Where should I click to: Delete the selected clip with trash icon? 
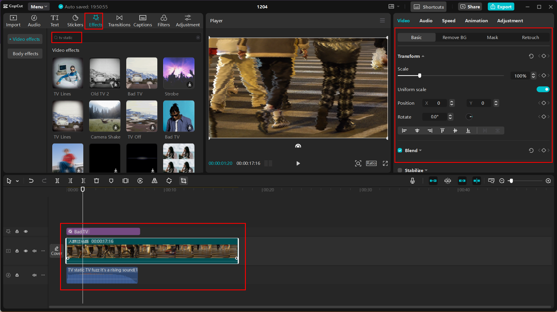[97, 181]
